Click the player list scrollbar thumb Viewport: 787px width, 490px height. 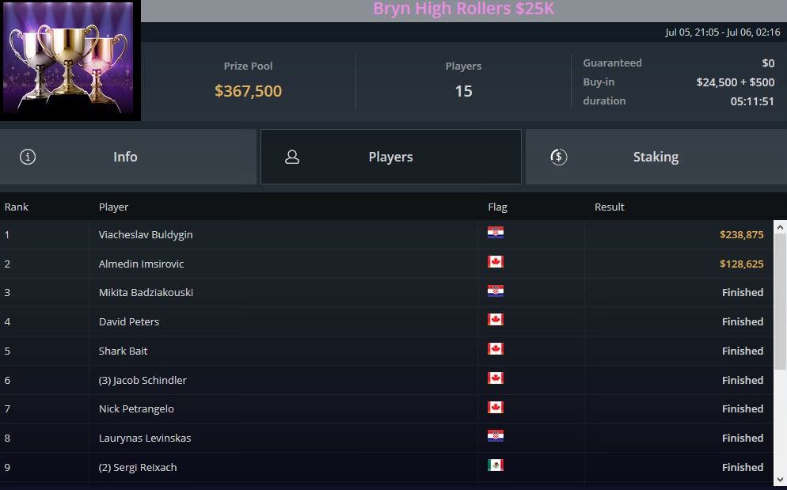click(x=780, y=302)
